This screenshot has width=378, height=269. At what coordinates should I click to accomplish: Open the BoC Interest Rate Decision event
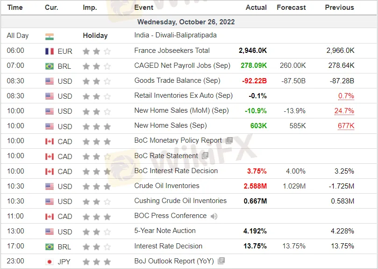tap(176, 171)
